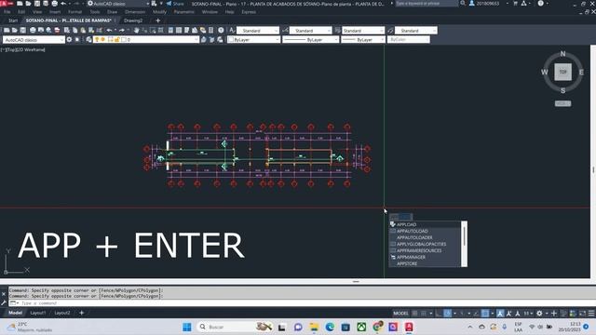Click the annotation monitor plus icon in status bar
Image resolution: width=596 pixels, height=335 pixels.
click(x=554, y=314)
